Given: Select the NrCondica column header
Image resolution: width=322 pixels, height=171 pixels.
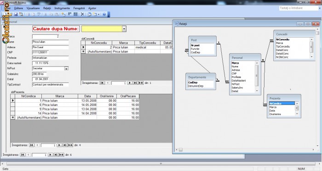Looking at the screenshot, I should tap(29, 96).
